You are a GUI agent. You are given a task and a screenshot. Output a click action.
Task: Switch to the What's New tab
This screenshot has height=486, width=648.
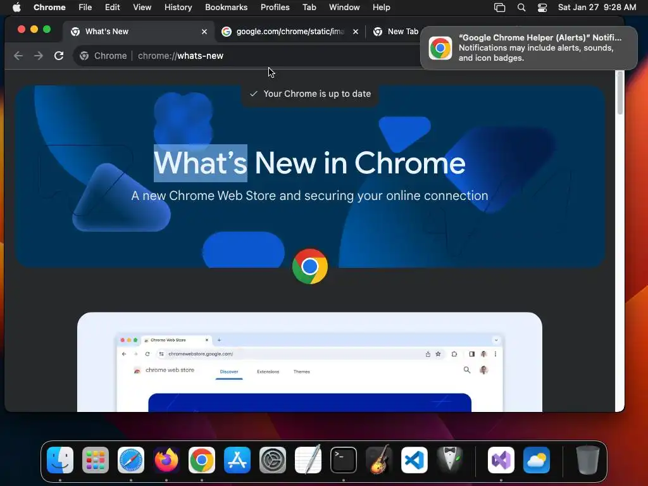(139, 32)
